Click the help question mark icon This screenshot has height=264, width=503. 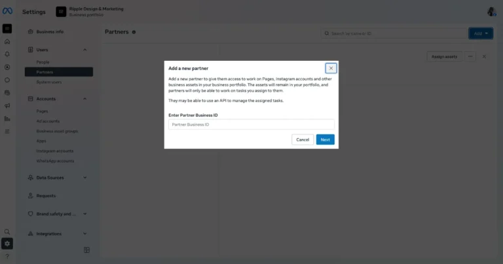7,256
